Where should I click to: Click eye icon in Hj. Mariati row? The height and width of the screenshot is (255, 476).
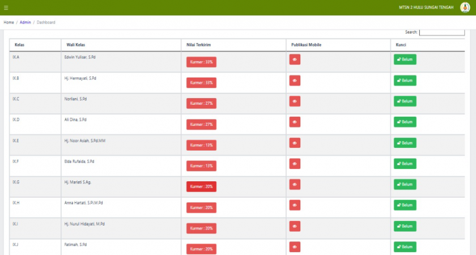point(295,185)
